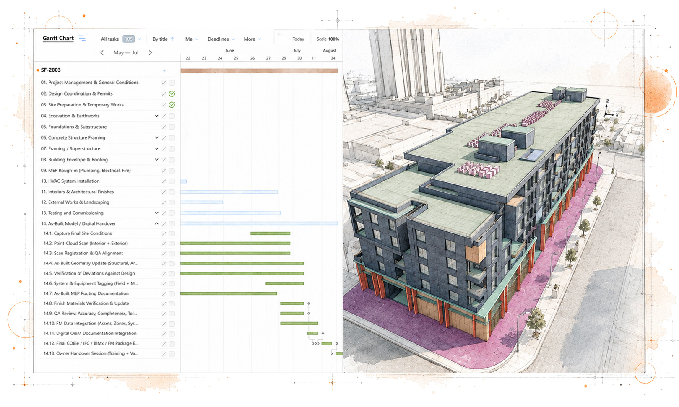Toggle sort direction arrow next to By title
The height and width of the screenshot is (407, 679).
pyautogui.click(x=172, y=39)
